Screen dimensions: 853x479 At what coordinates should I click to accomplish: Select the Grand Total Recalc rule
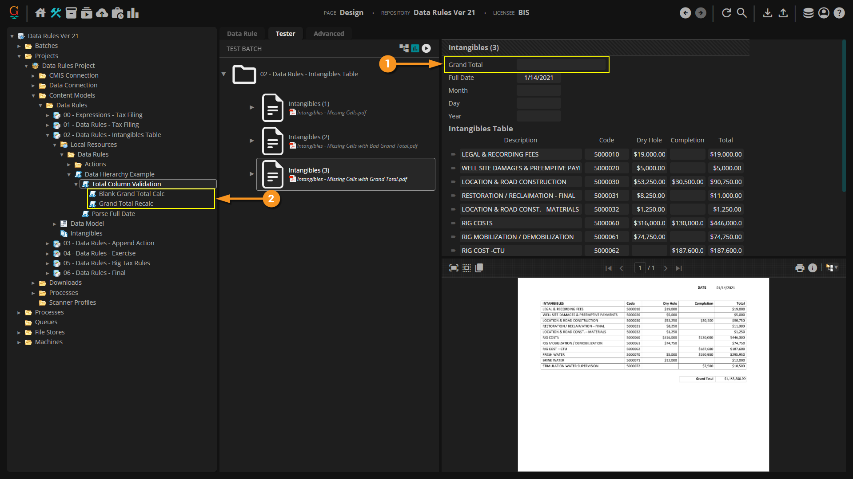[126, 204]
